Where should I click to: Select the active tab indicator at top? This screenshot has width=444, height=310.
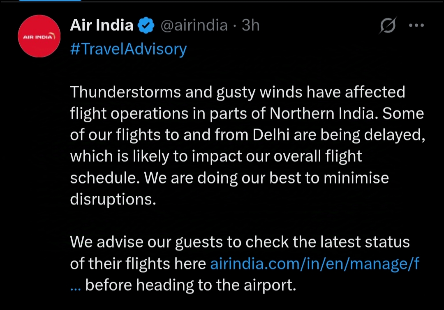coord(50,0)
